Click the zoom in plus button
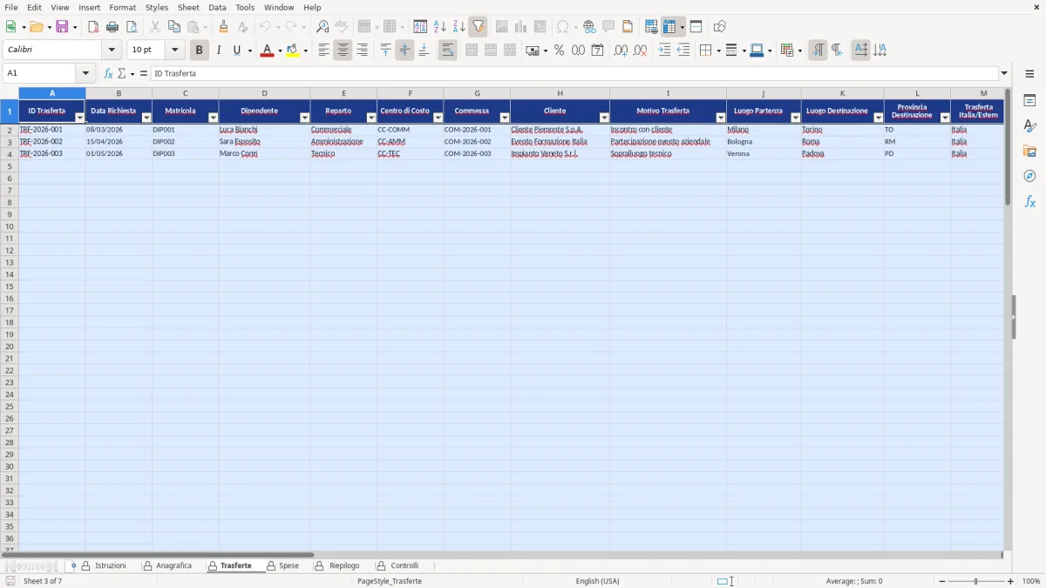The image size is (1046, 588). click(x=1011, y=581)
